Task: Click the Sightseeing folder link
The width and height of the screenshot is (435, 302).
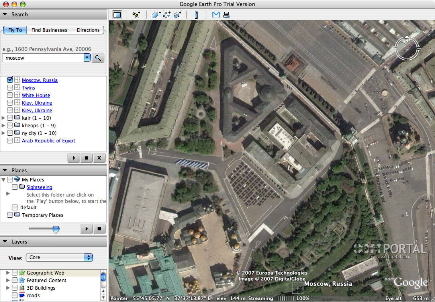Action: point(39,187)
